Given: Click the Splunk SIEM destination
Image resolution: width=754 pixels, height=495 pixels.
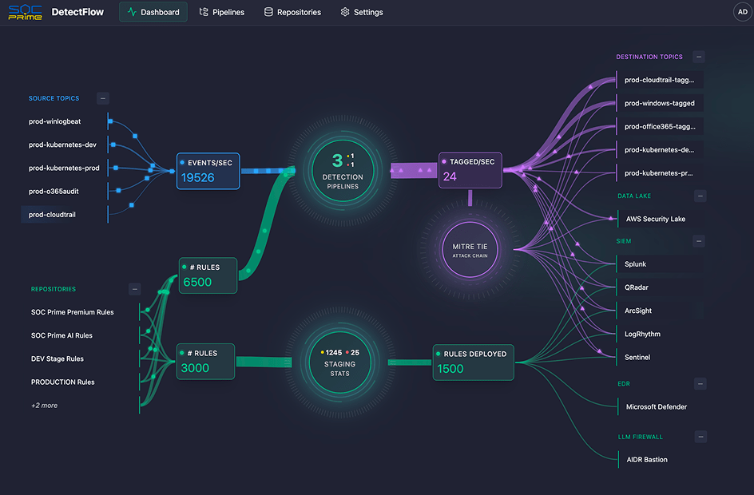Looking at the screenshot, I should coord(636,264).
